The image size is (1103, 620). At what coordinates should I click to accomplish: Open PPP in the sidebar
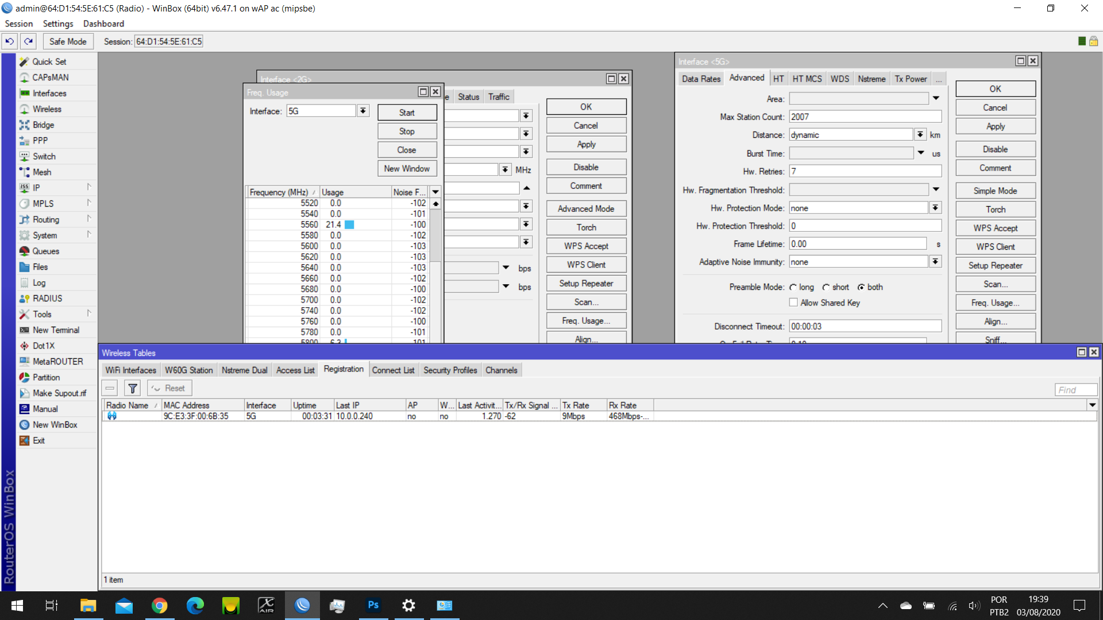click(40, 141)
